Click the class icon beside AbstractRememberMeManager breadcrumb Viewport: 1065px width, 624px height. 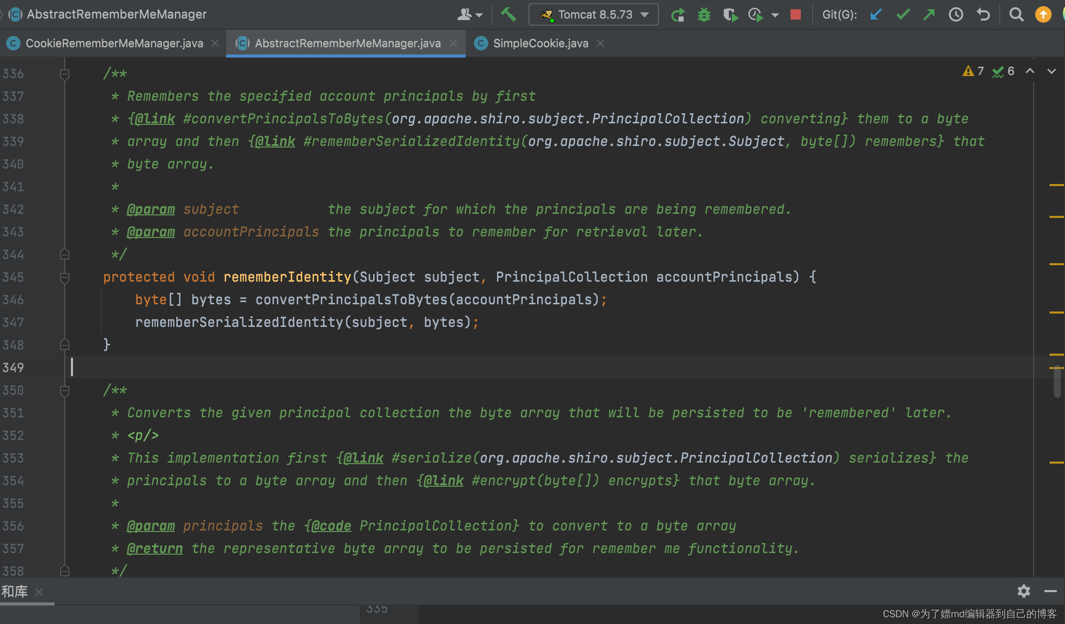pos(16,14)
